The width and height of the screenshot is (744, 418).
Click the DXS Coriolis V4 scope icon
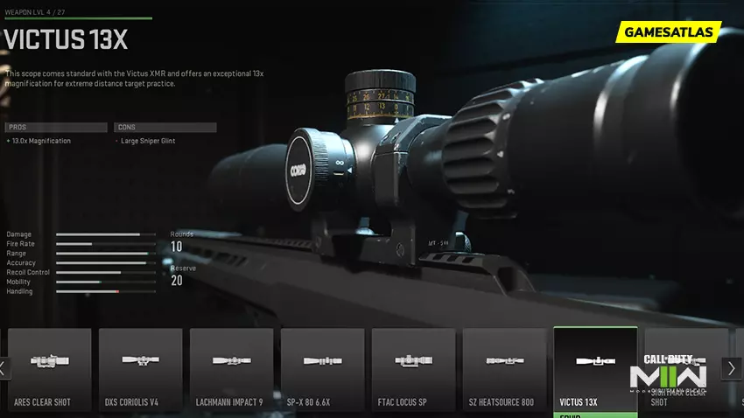click(x=140, y=360)
